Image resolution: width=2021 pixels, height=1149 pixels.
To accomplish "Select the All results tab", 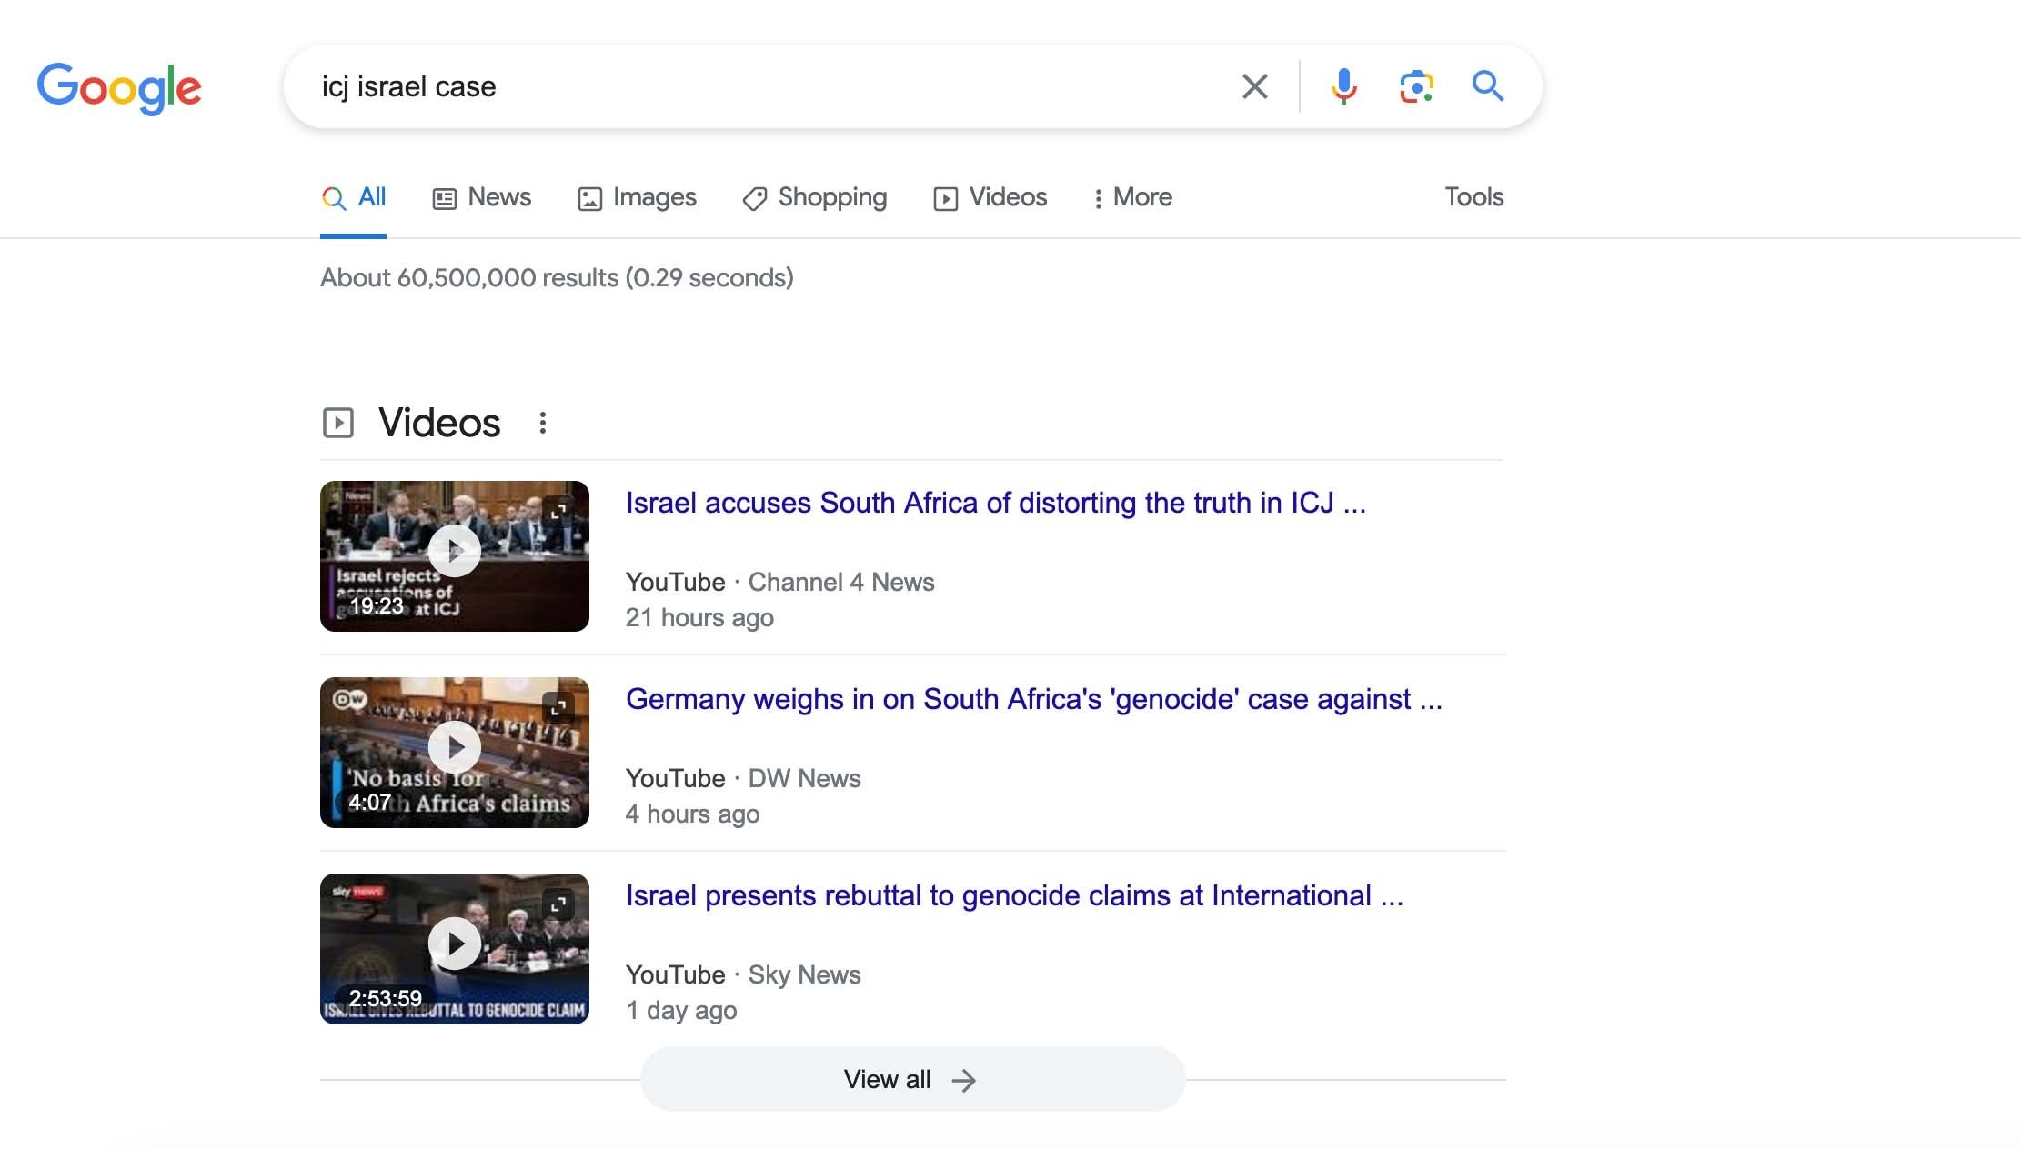I will [x=354, y=197].
